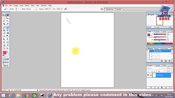Viewport: 175px width, 98px height.
Task: Delete current state in History panel
Action: (170, 61)
